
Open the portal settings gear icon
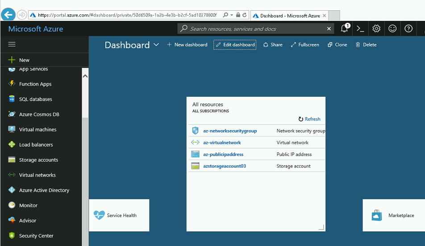pyautogui.click(x=376, y=29)
